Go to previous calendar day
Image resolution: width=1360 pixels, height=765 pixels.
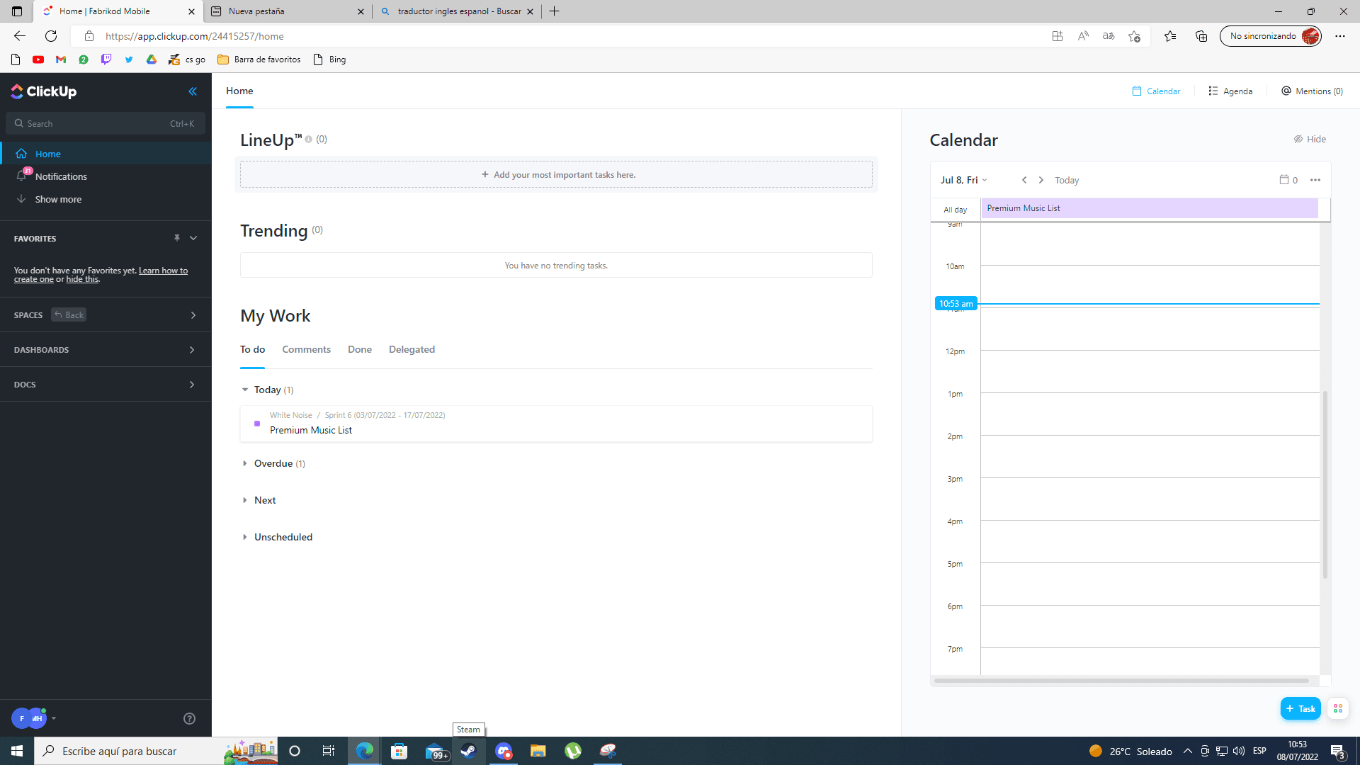1024,180
